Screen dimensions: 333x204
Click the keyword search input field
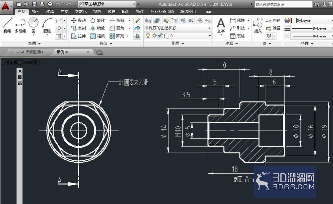pos(283,4)
